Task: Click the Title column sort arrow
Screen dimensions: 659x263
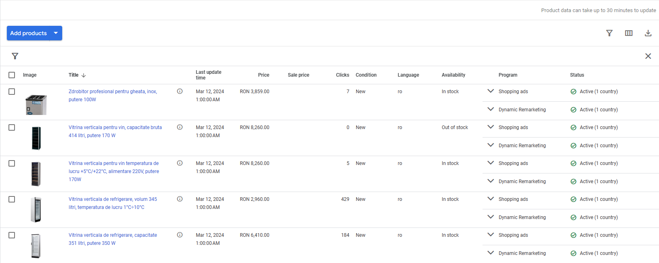Action: coord(84,75)
